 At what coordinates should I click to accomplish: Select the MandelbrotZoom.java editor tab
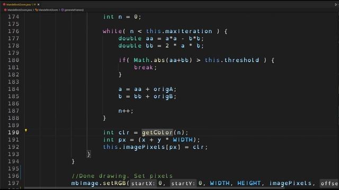tap(21, 5)
